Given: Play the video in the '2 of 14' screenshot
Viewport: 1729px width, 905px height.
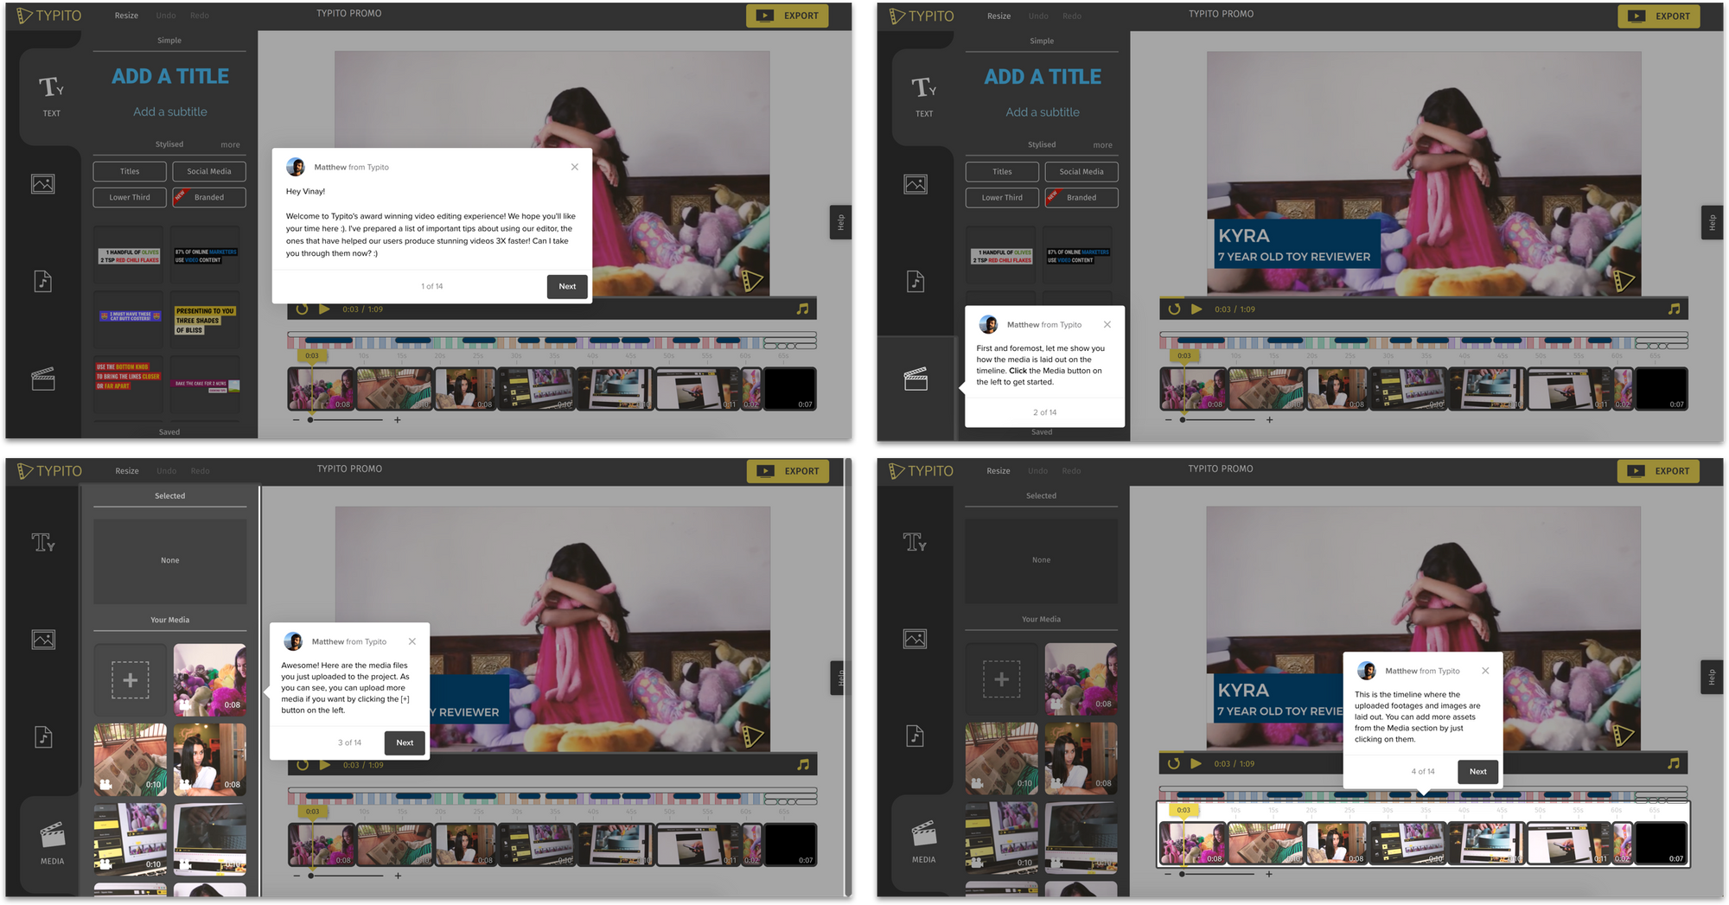Looking at the screenshot, I should tap(1196, 309).
